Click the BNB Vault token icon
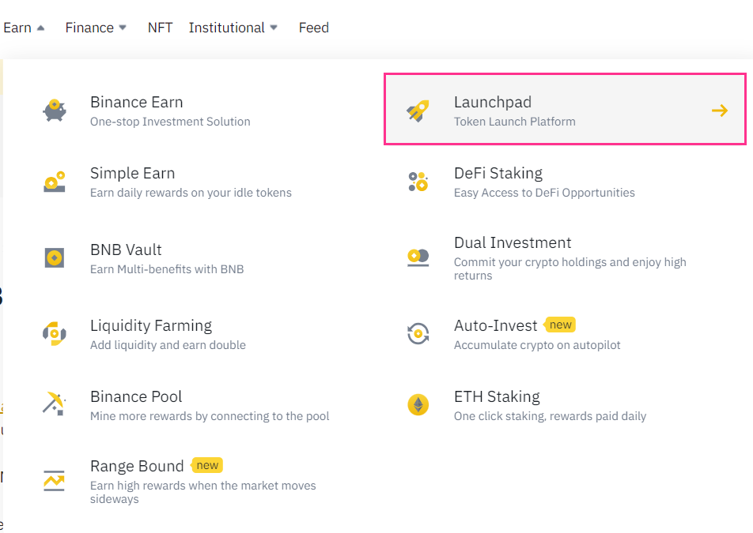The image size is (753, 533). point(54,257)
